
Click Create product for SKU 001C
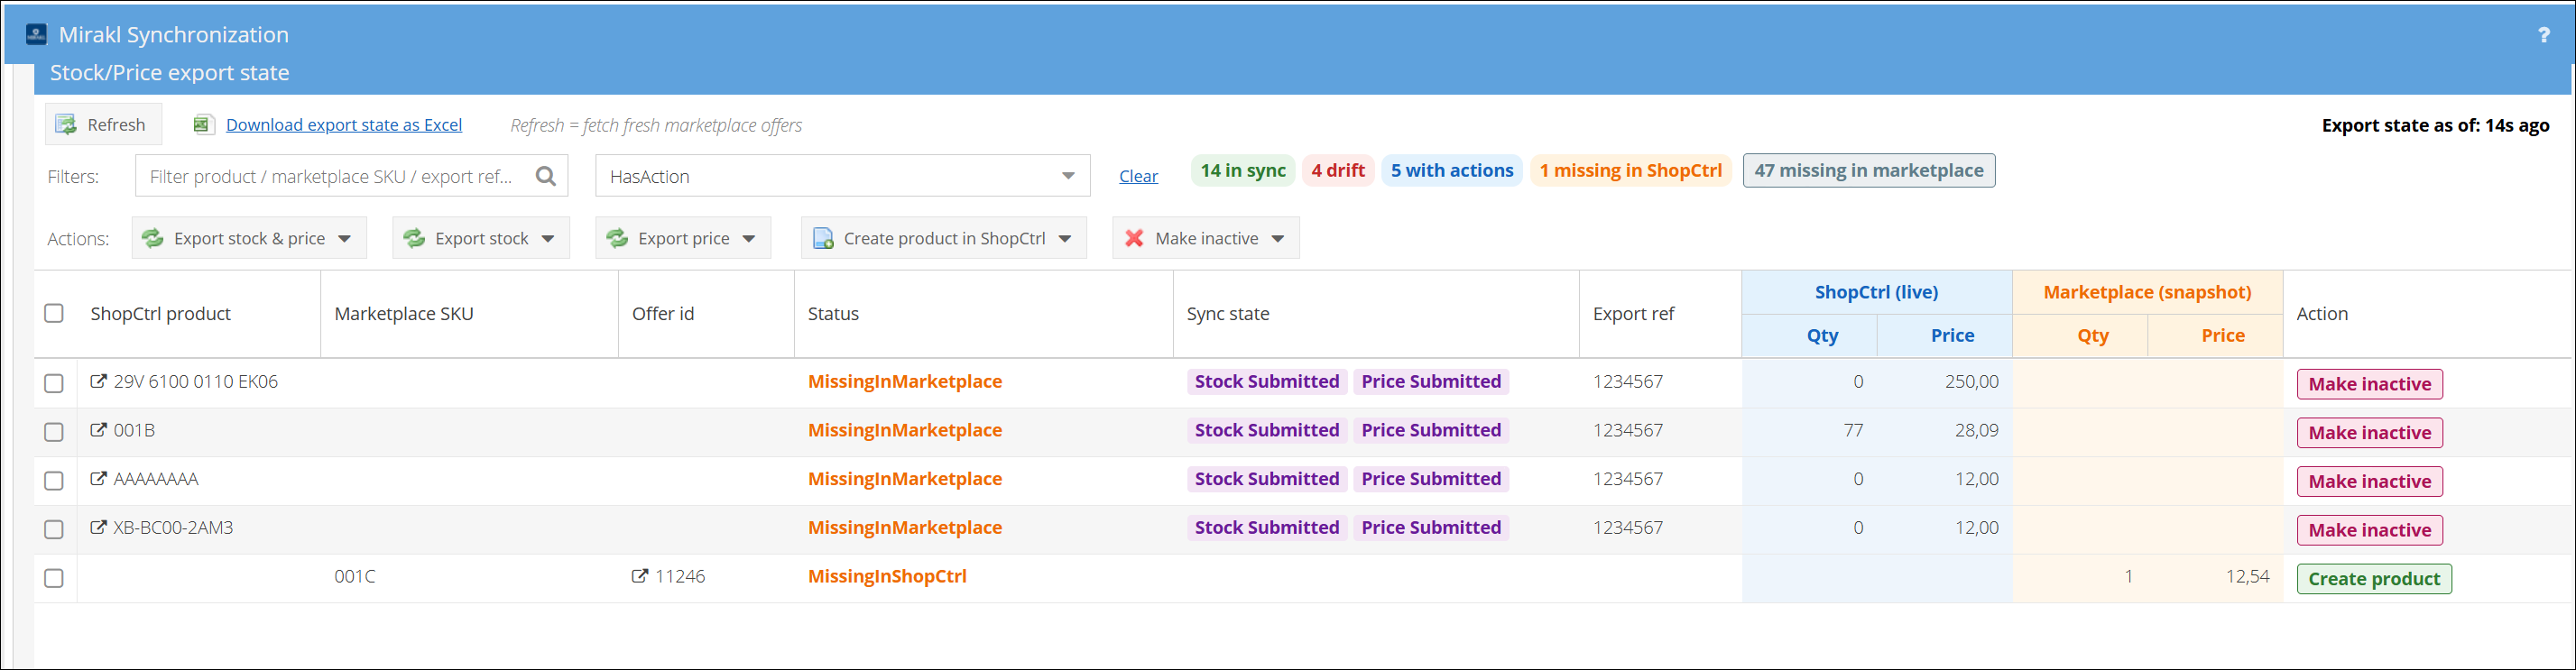2374,579
